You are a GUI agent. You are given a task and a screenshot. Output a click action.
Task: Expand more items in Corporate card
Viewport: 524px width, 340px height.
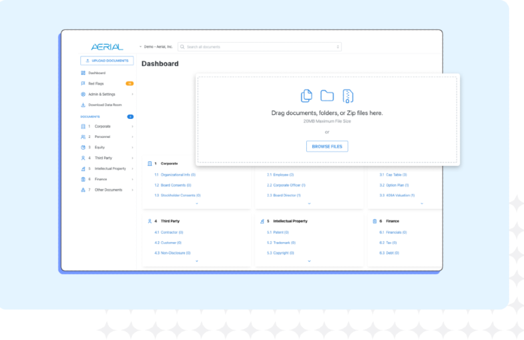click(197, 203)
